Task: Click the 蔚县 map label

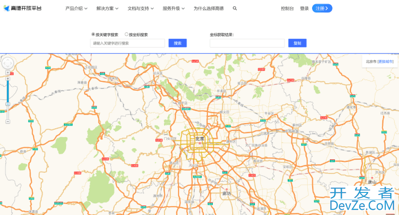Action: pyautogui.click(x=23, y=151)
